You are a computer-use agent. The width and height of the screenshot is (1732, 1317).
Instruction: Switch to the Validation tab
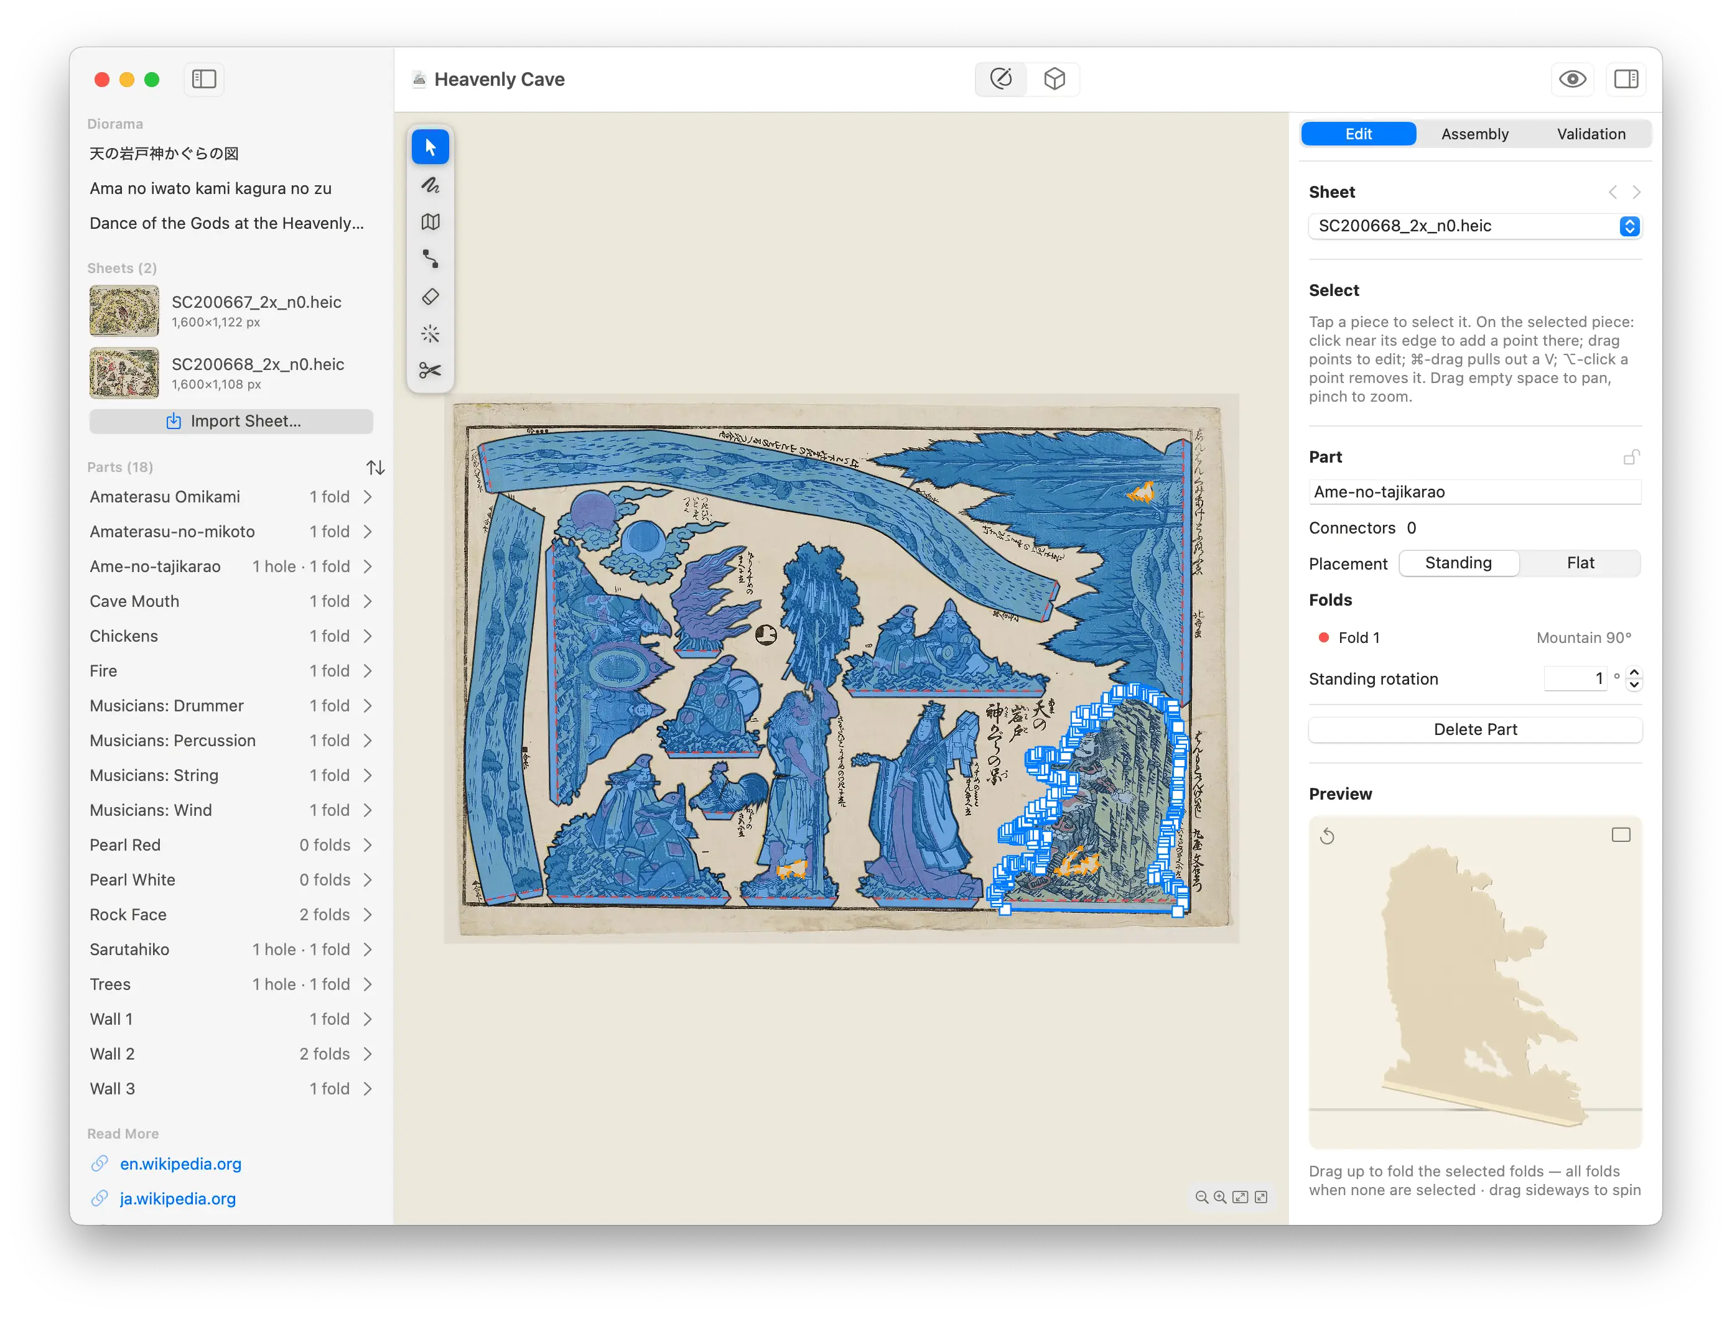pyautogui.click(x=1591, y=134)
